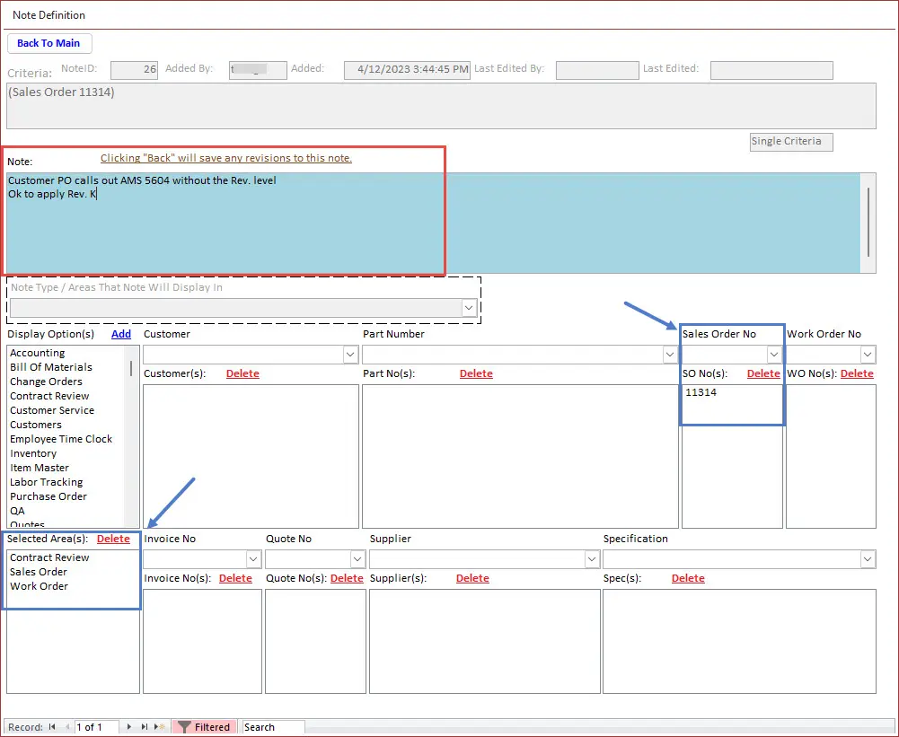Click the Back To Main button
Viewport: 899px width, 737px height.
(x=48, y=43)
